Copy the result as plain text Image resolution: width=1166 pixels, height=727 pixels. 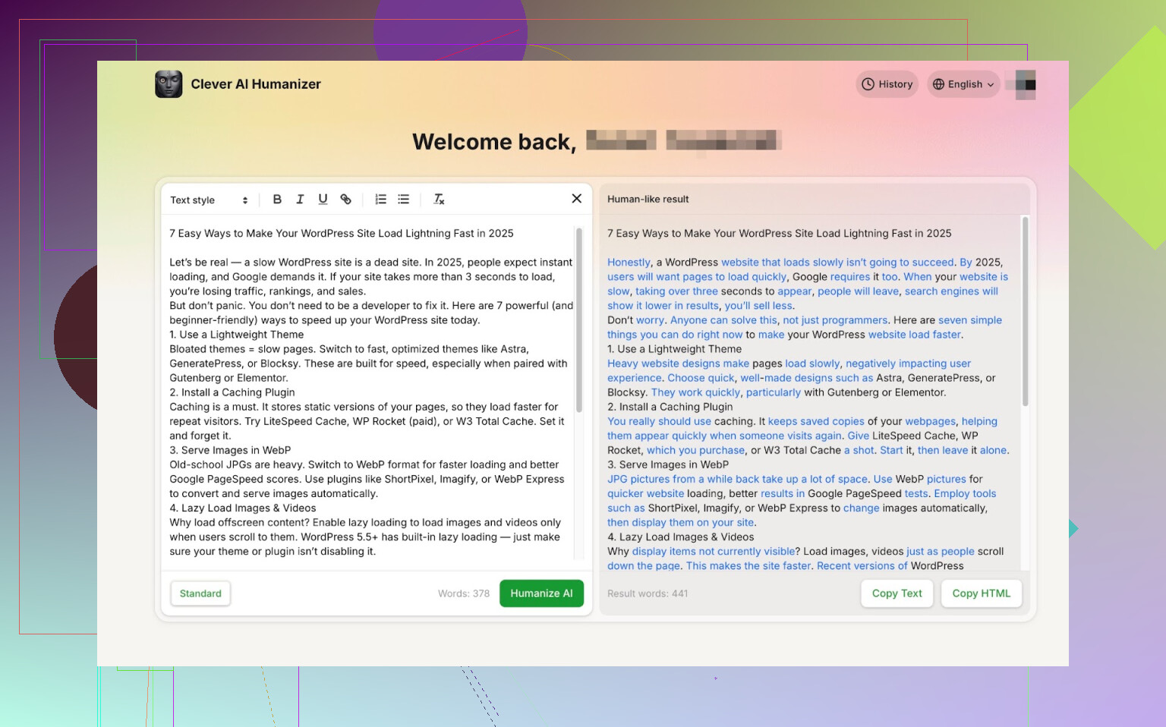pyautogui.click(x=897, y=593)
